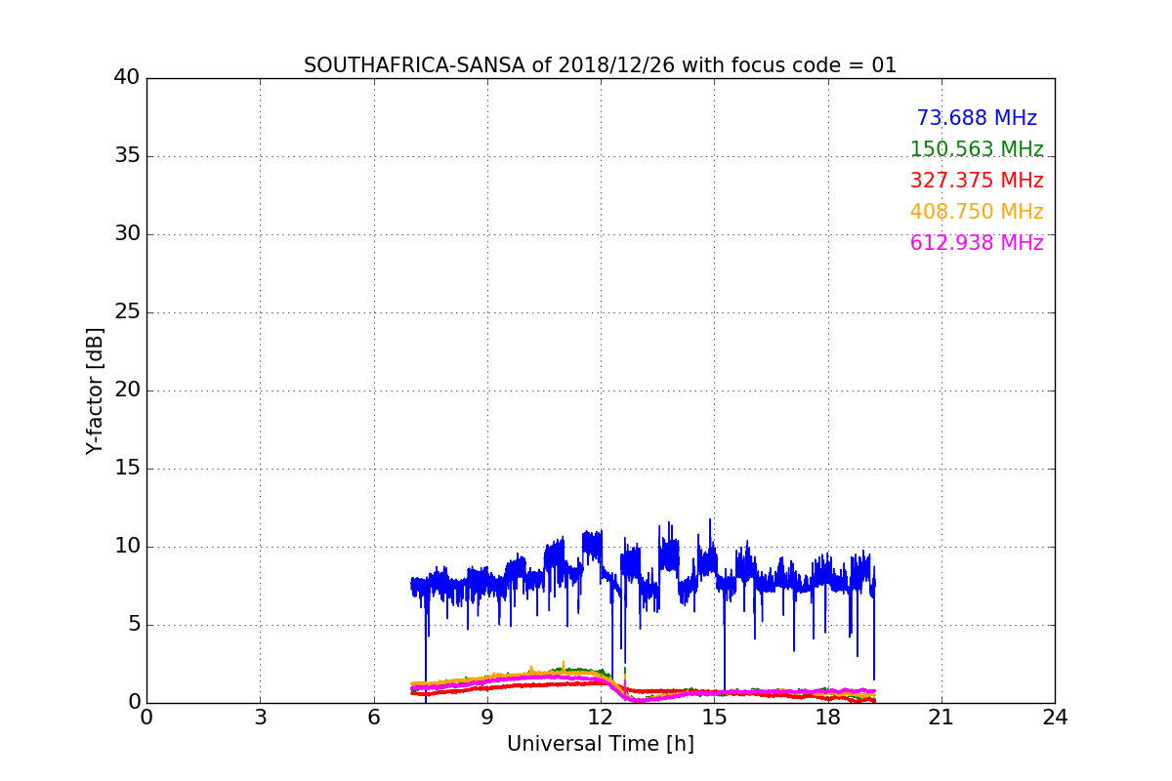1172x781 pixels.
Task: Select the 408.750 MHz legend label
Action: [x=977, y=212]
